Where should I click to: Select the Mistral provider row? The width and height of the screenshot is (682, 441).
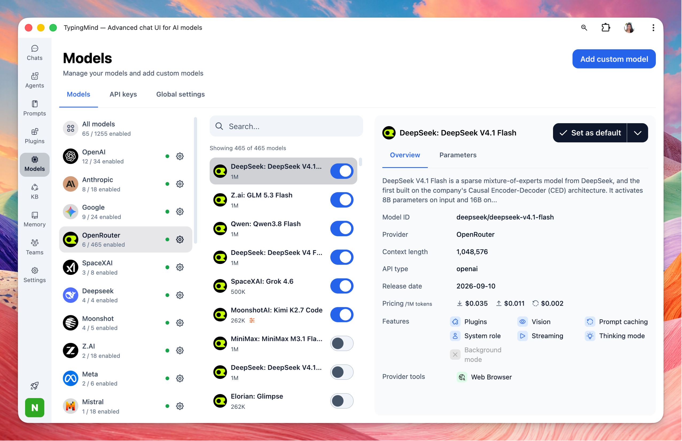pyautogui.click(x=126, y=406)
